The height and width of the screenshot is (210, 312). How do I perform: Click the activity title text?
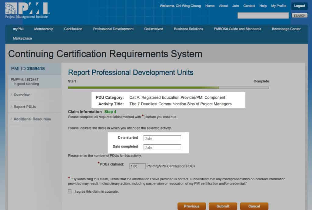point(180,104)
